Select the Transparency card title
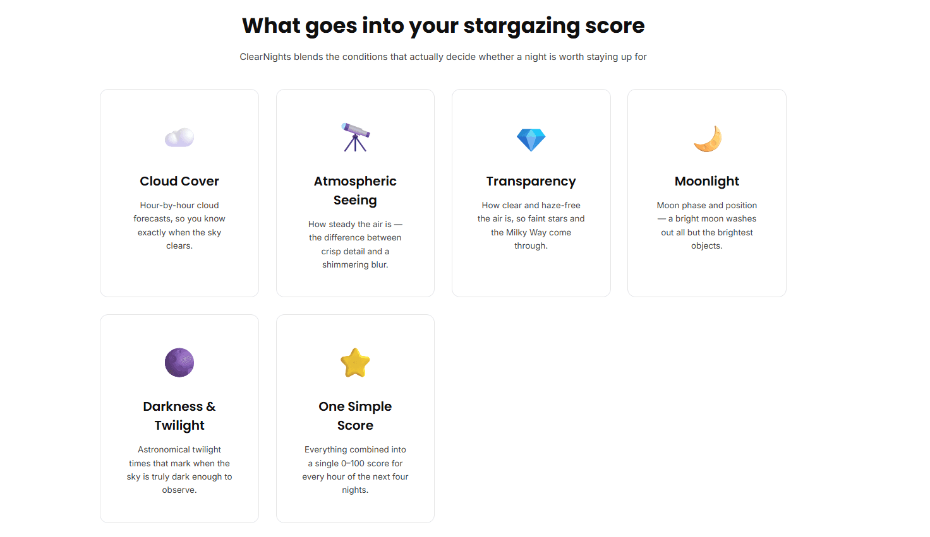The height and width of the screenshot is (537, 930). tap(531, 181)
